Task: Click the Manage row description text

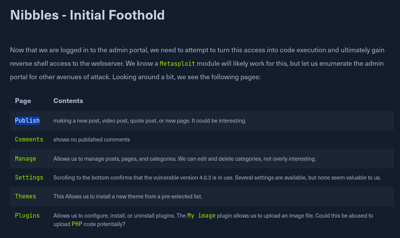Action: pos(185,159)
